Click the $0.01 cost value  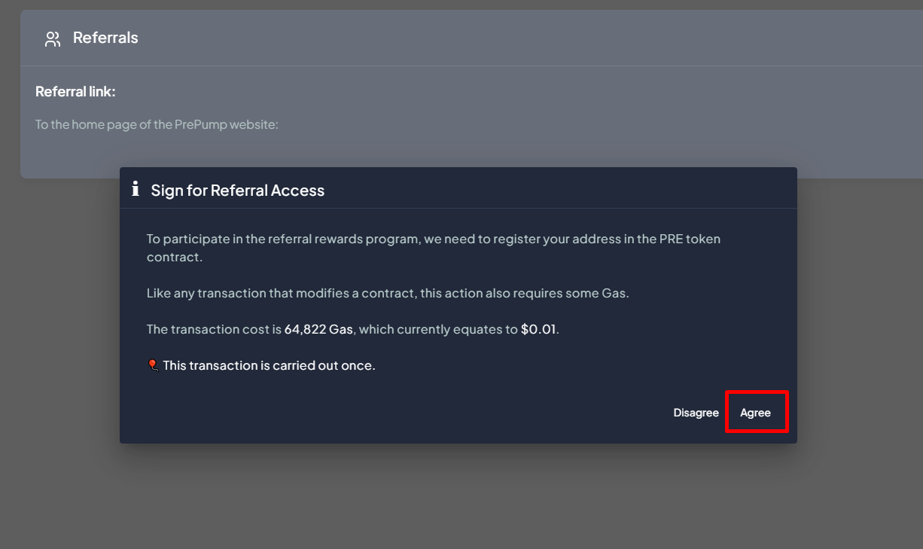click(x=538, y=329)
